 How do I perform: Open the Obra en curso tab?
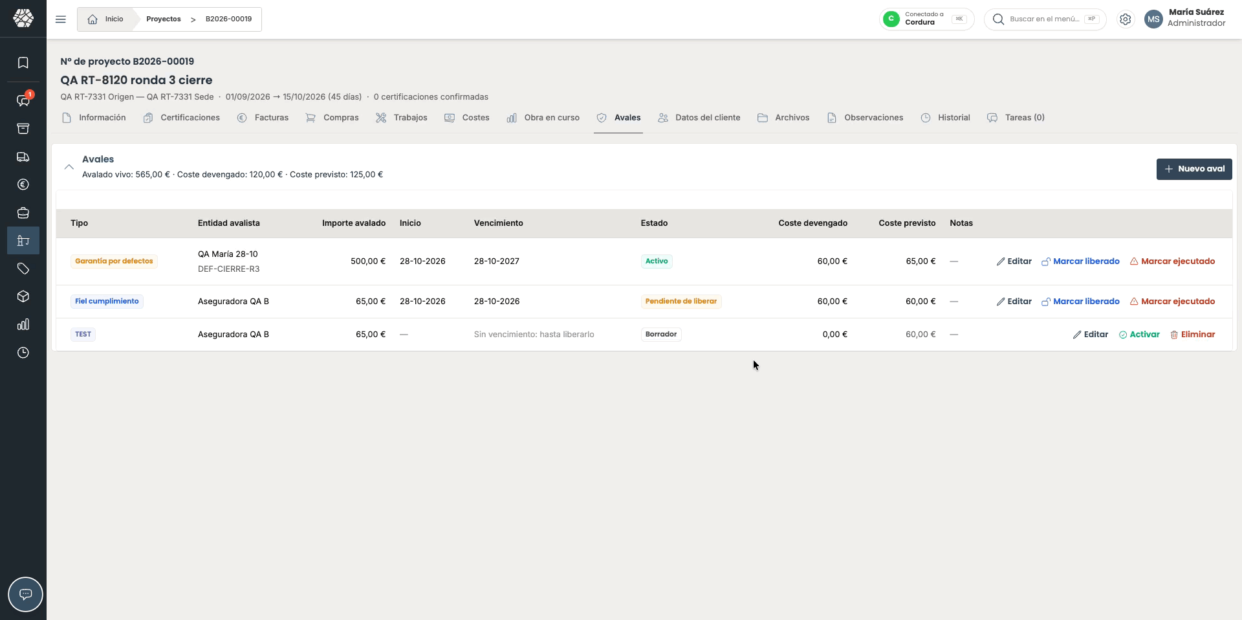[543, 118]
